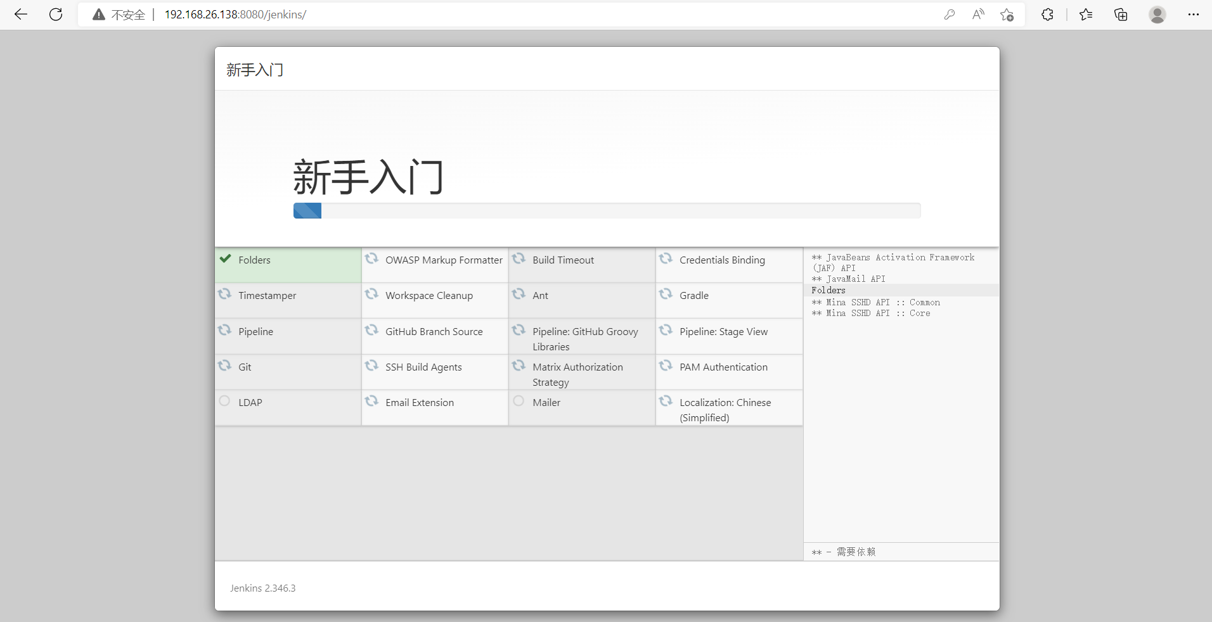Viewport: 1212px width, 622px height.
Task: Click the plugin installation progress bar
Action: pyautogui.click(x=607, y=211)
